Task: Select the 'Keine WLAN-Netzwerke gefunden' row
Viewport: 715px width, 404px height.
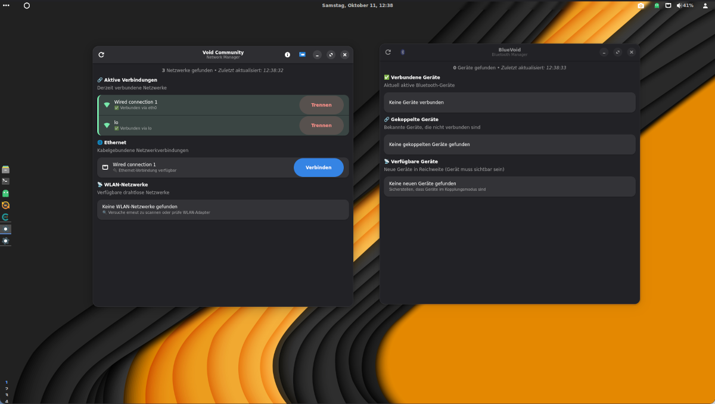Action: (x=223, y=209)
